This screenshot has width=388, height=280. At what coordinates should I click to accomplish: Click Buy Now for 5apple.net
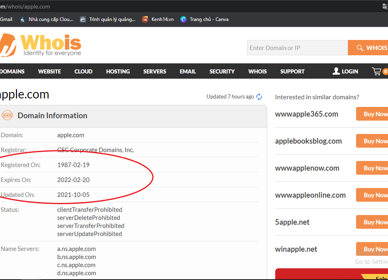point(372,222)
